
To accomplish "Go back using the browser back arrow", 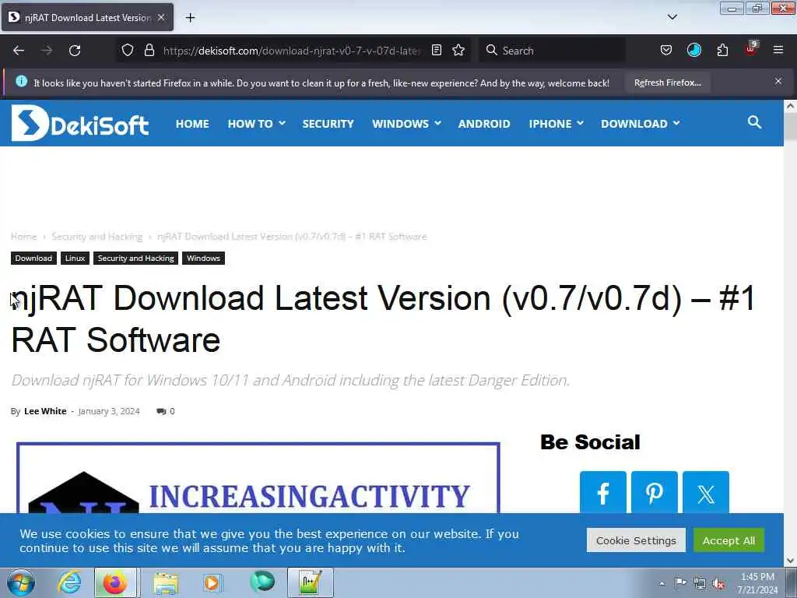I will coord(19,51).
